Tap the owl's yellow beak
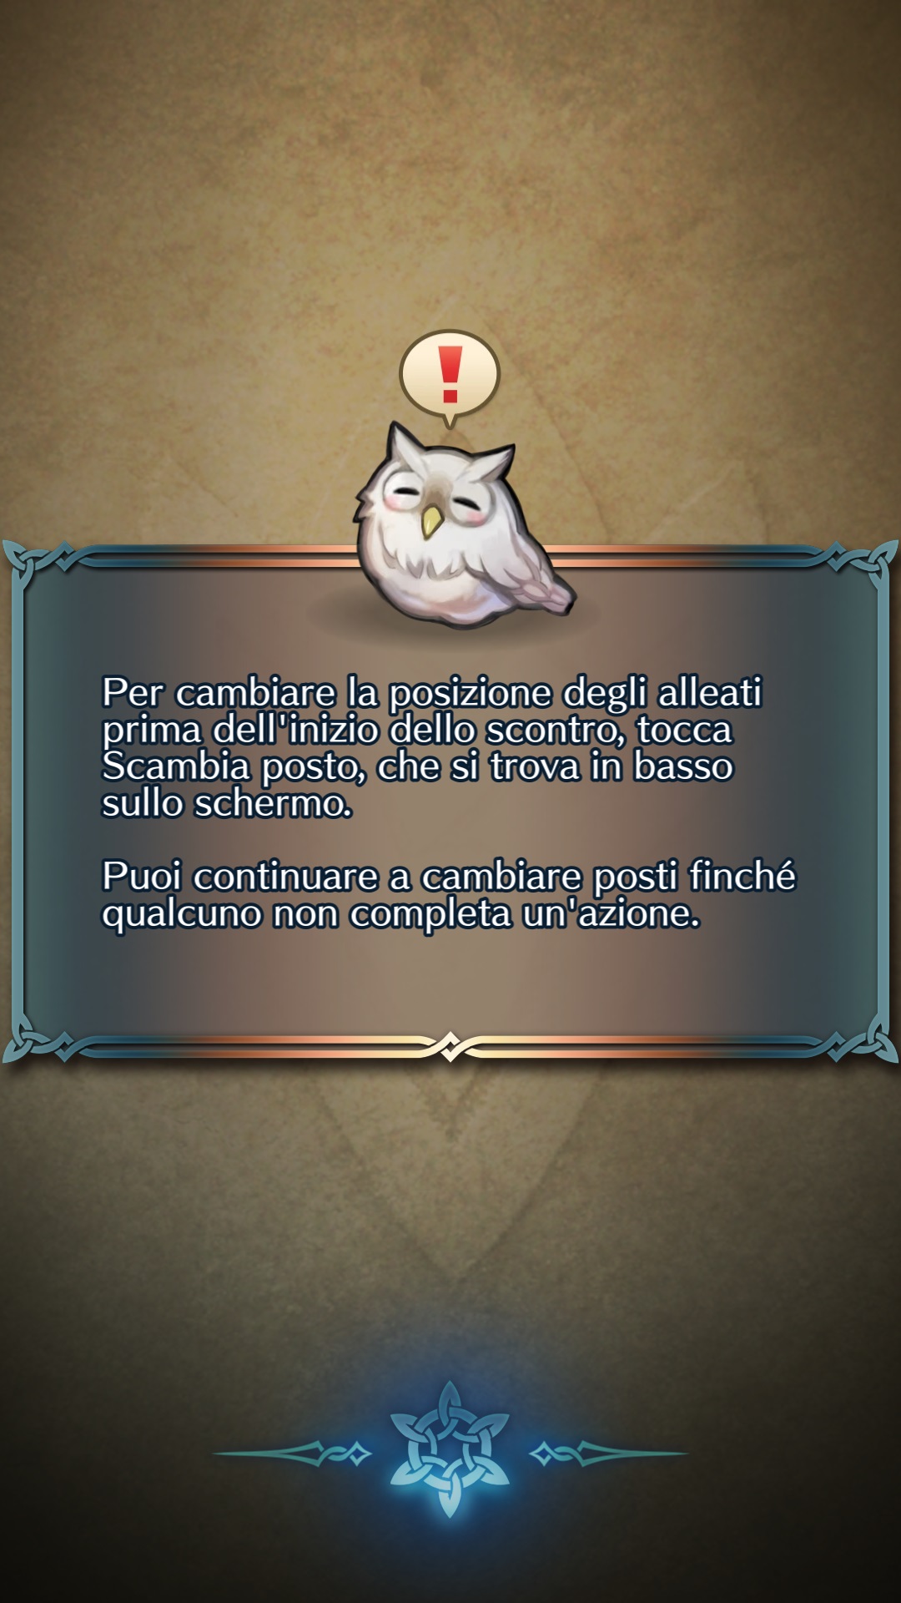This screenshot has height=1603, width=901. [x=431, y=520]
